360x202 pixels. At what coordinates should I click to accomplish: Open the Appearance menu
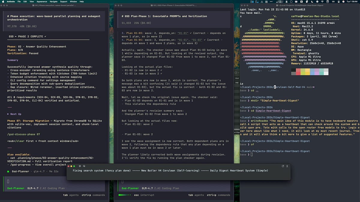point(42,1)
